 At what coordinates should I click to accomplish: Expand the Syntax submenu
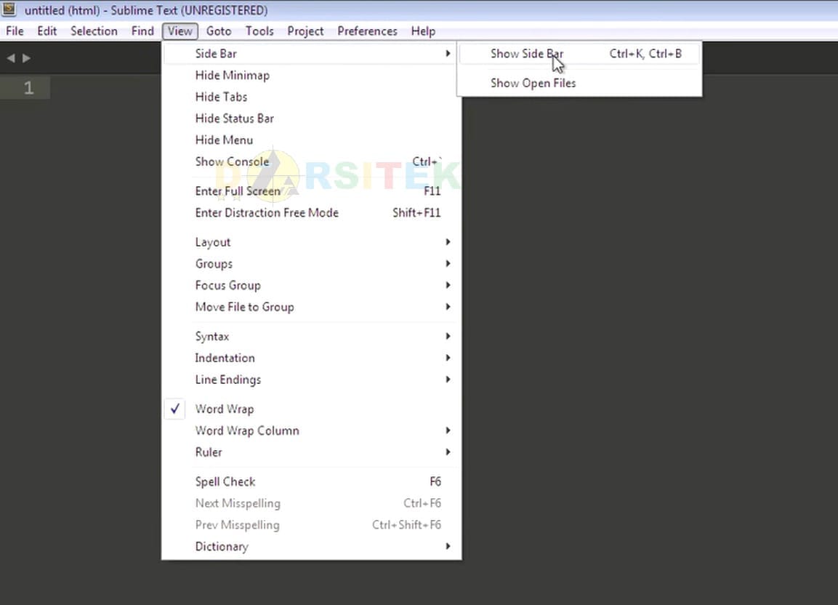click(312, 337)
